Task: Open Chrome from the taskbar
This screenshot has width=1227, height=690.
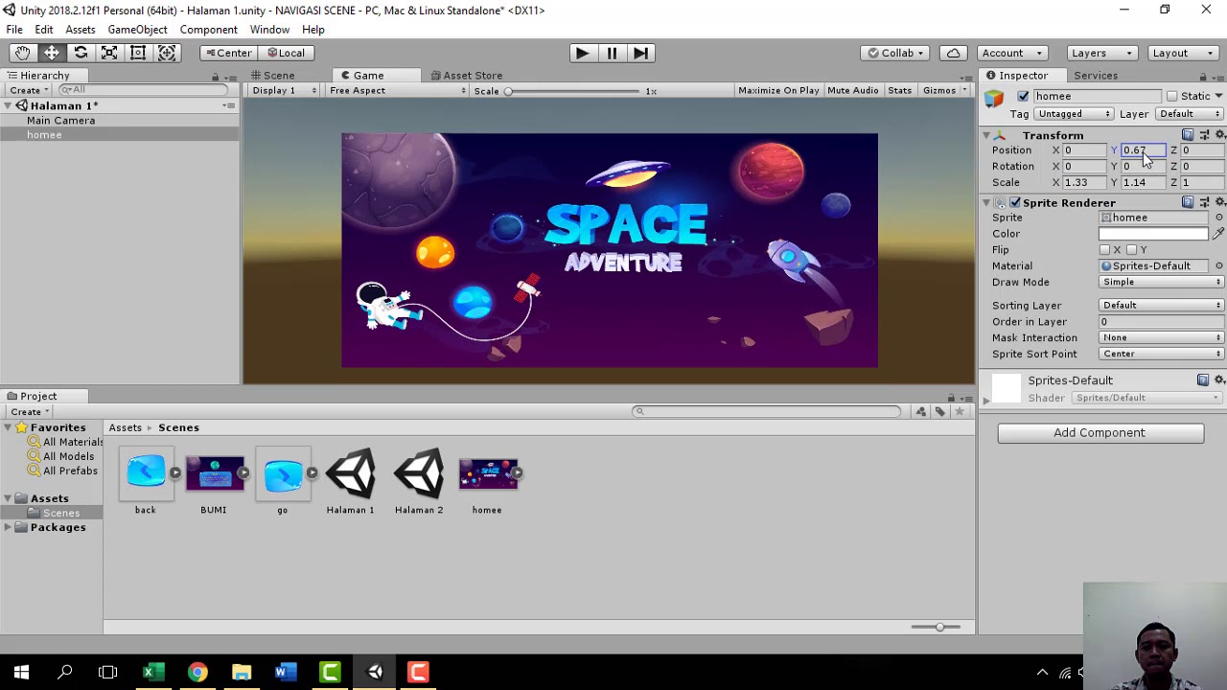Action: click(197, 672)
